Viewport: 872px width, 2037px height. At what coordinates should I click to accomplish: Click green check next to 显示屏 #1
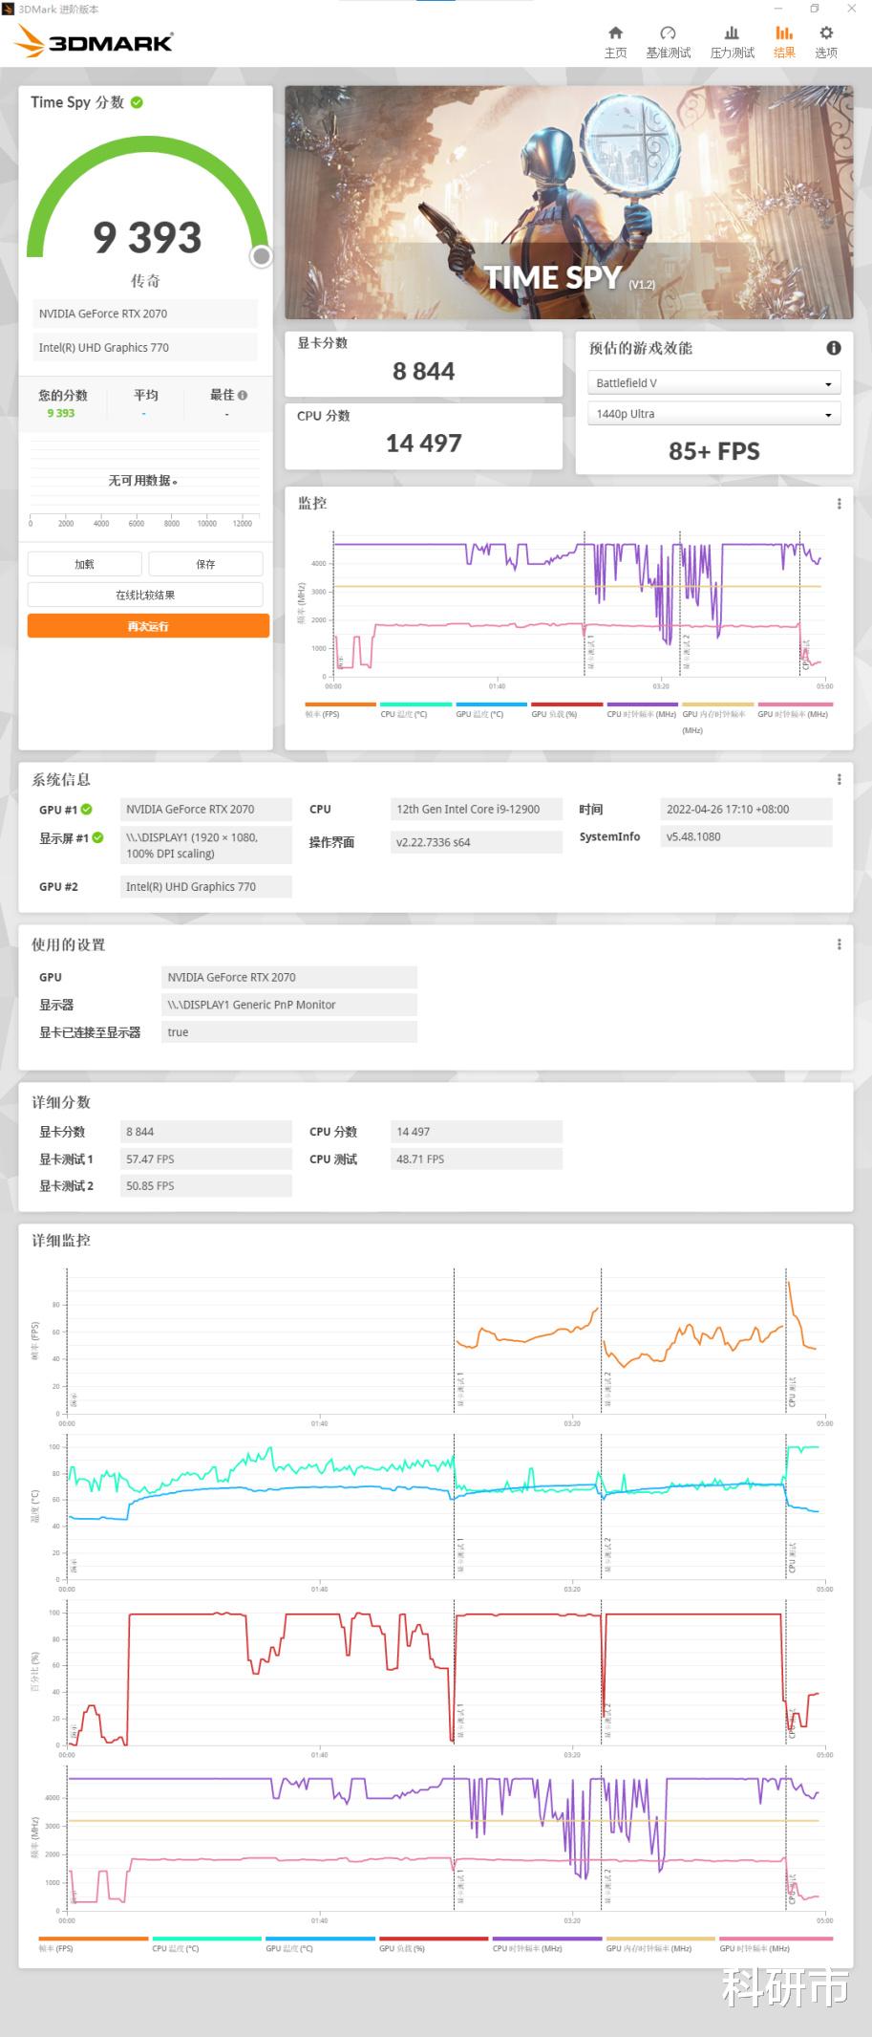pyautogui.click(x=97, y=837)
